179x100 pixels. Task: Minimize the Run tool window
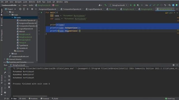177,65
